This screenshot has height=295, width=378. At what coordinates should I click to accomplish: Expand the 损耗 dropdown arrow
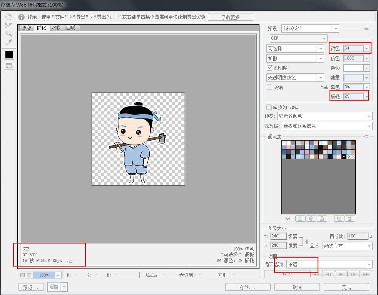366,96
